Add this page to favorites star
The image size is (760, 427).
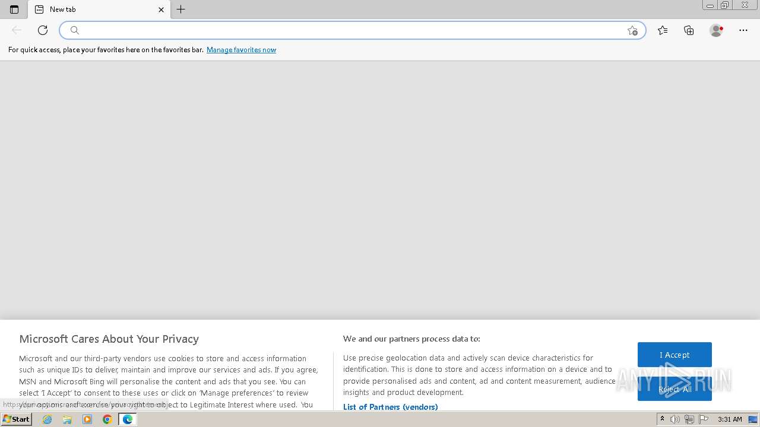tap(632, 30)
